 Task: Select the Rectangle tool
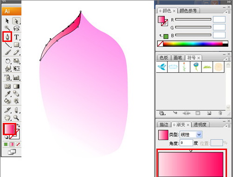pyautogui.click(x=16, y=45)
